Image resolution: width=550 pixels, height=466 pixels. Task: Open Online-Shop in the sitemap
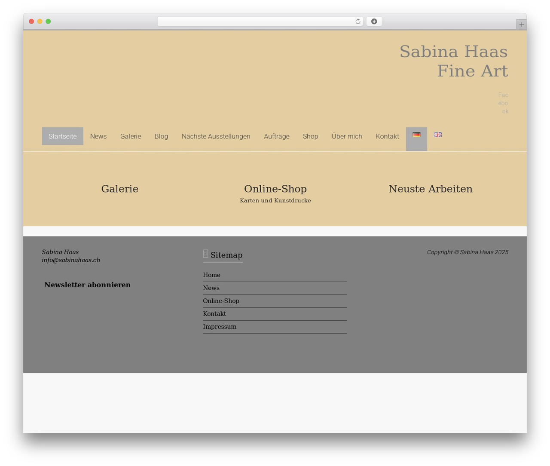point(221,301)
